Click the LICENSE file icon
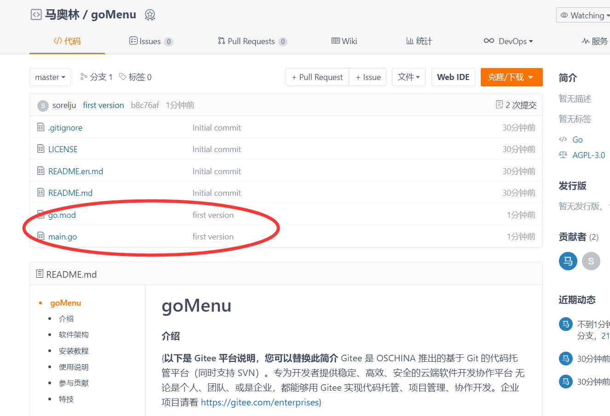 (41, 149)
